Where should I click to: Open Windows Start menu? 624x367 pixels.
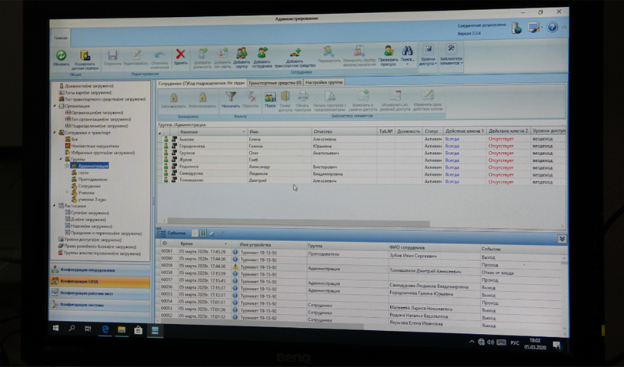(x=55, y=328)
